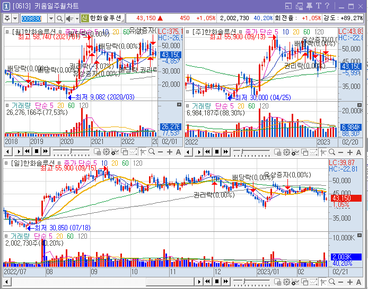
Task: Click magnifier zoom icon in weekly chart toolbar
Action: coord(332,152)
